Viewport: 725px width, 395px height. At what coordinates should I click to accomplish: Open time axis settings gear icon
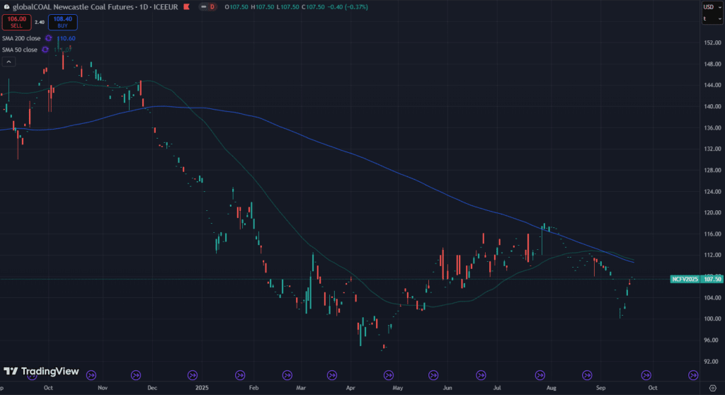712,388
